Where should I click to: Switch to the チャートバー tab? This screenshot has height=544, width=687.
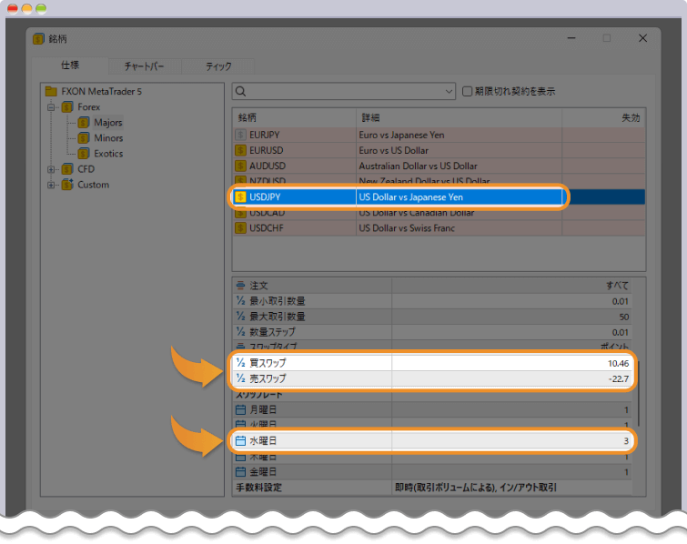tap(144, 66)
